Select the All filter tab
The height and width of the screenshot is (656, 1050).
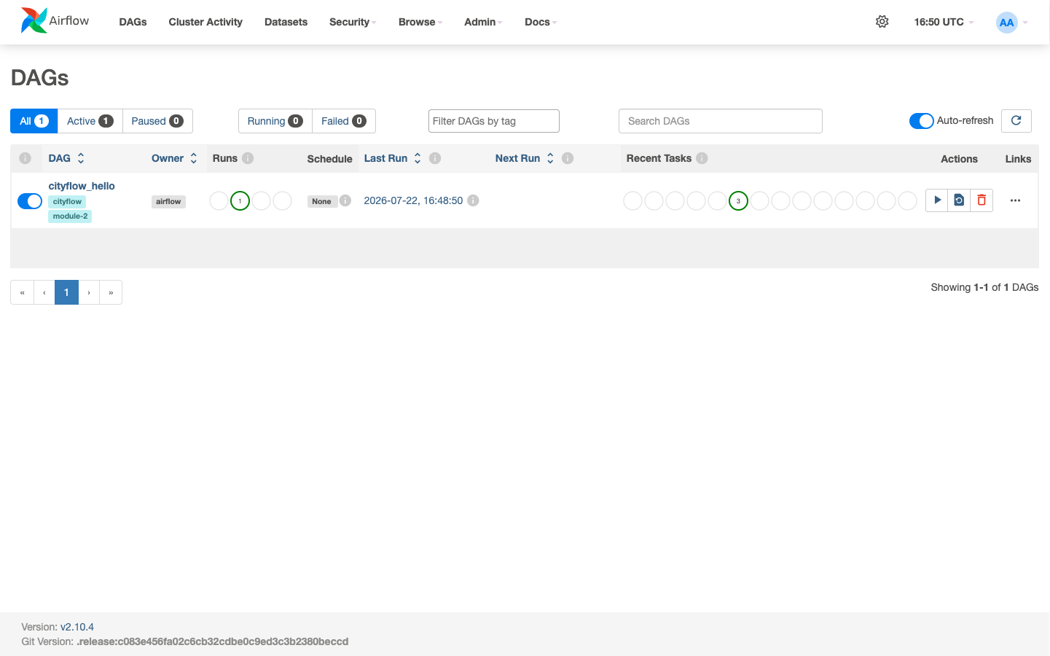34,121
